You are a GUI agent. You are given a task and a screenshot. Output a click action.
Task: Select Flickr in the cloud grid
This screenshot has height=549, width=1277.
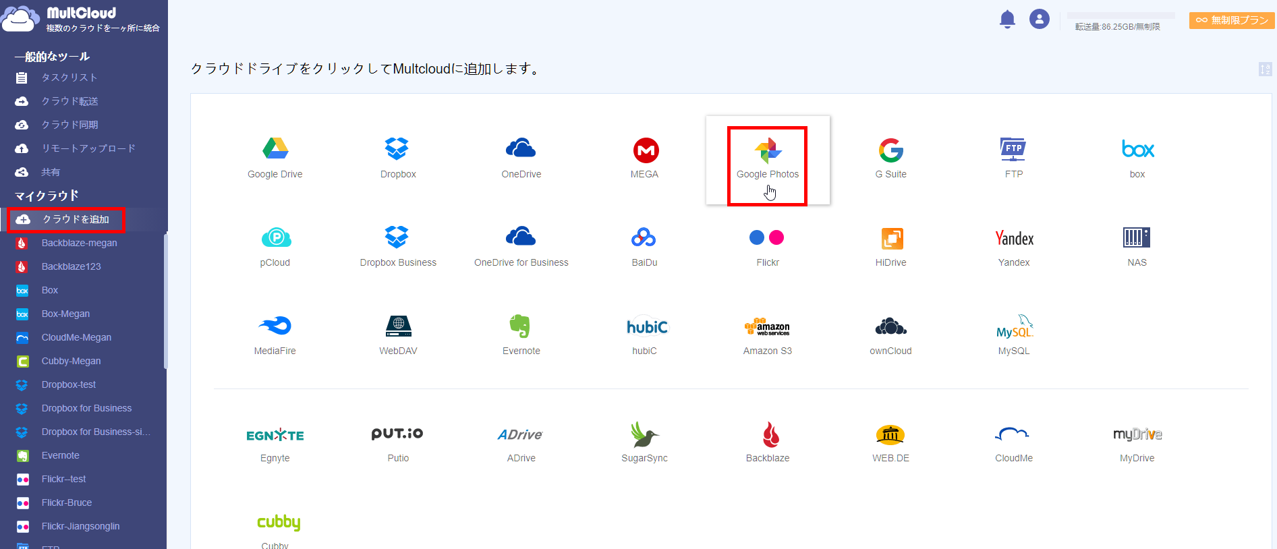(768, 247)
